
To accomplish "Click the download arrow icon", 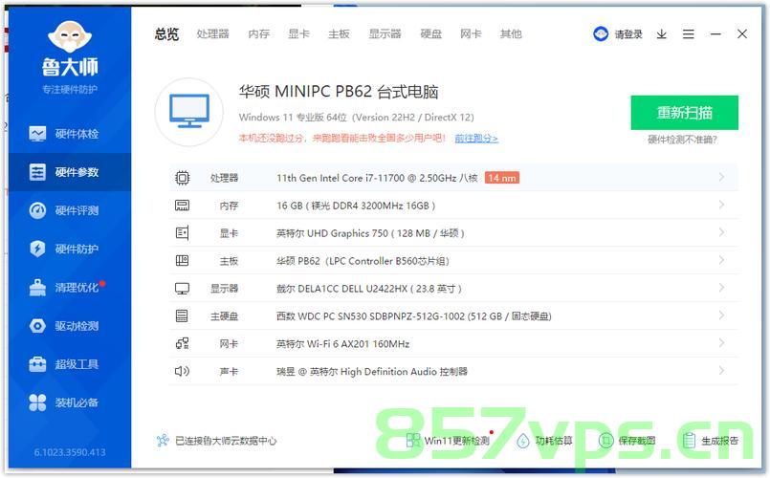I will 662,33.
